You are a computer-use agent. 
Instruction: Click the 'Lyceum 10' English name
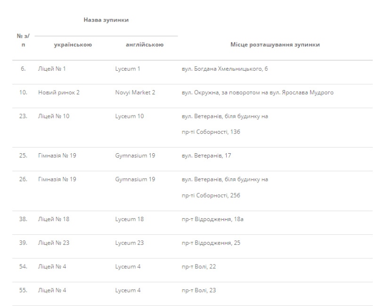(129, 116)
